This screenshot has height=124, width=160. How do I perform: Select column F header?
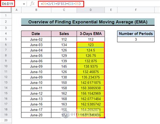click(136, 10)
